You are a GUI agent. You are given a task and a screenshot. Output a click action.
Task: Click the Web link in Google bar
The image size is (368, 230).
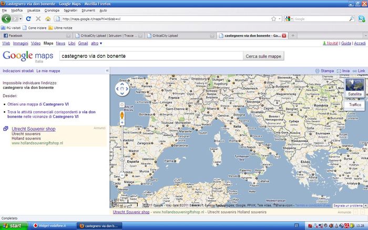pos(6,43)
